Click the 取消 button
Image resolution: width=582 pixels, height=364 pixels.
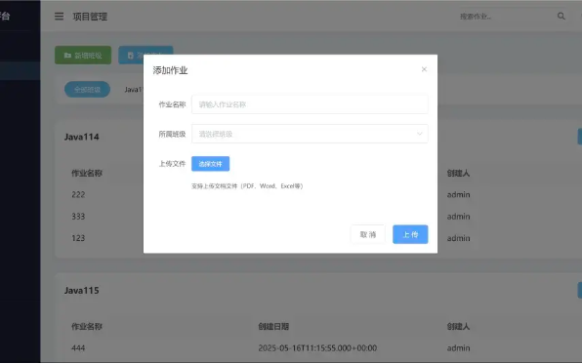368,234
